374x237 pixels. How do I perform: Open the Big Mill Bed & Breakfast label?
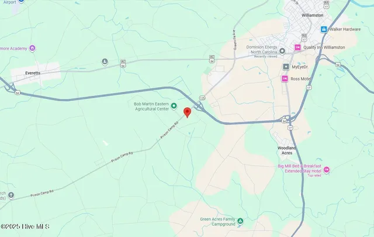click(300, 169)
